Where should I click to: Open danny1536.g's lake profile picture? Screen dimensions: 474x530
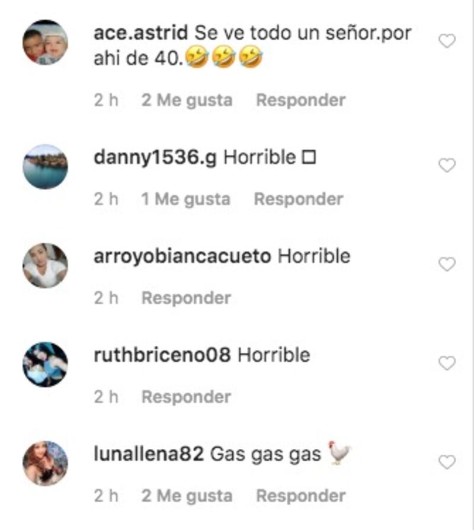click(x=45, y=166)
